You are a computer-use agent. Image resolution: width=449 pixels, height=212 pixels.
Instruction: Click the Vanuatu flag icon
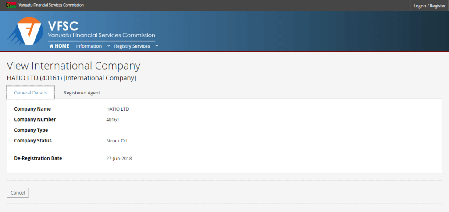click(11, 5)
